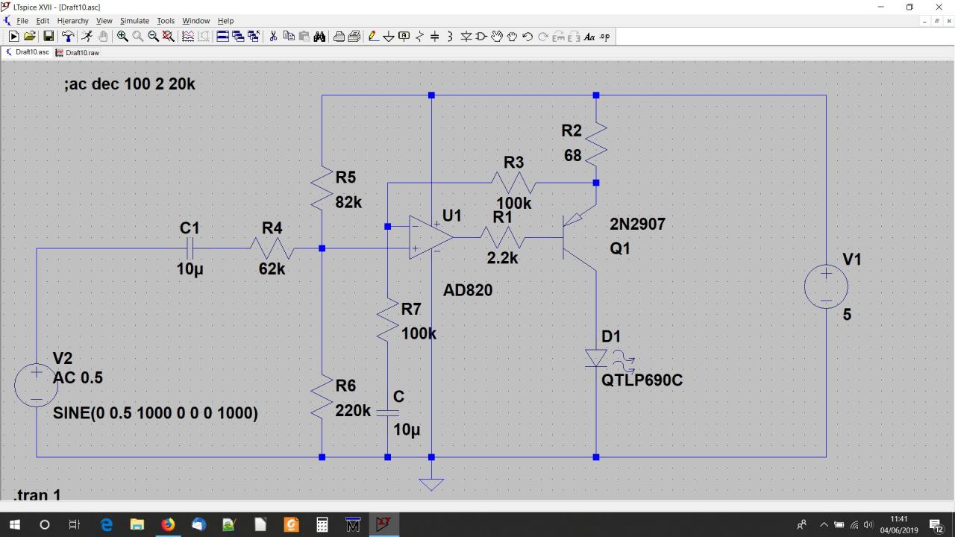955x537 pixels.
Task: Click the '.tran 1' directive text
Action: coord(37,494)
